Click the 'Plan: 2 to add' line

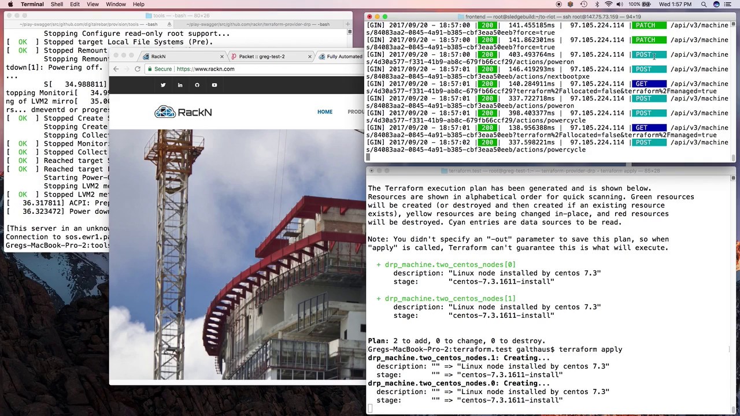tap(457, 341)
